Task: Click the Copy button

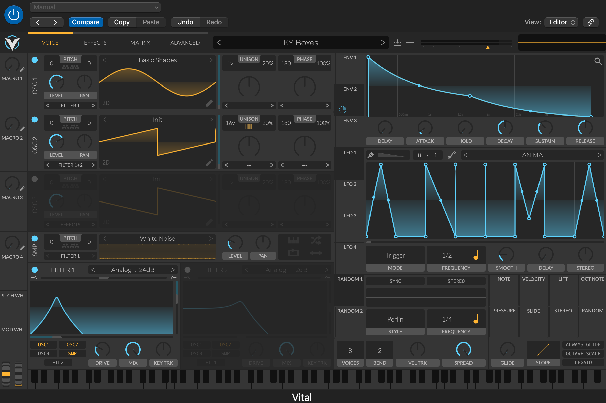Action: tap(122, 22)
